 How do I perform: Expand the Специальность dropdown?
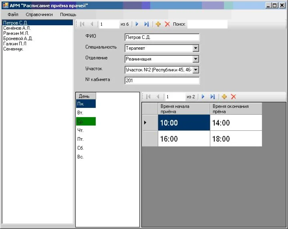pyautogui.click(x=196, y=48)
